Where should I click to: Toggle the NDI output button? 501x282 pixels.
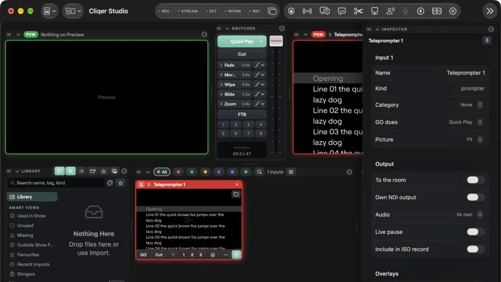click(254, 11)
